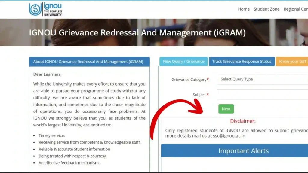
Task: Click the 'Timely service.' bullet
Action: tap(52, 135)
